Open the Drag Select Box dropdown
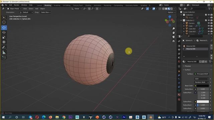Screen dimensions: 214x120 [45, 12]
